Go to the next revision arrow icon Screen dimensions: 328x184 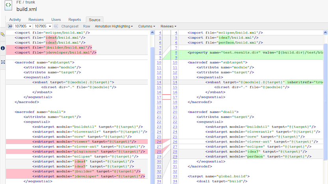(x=56, y=26)
